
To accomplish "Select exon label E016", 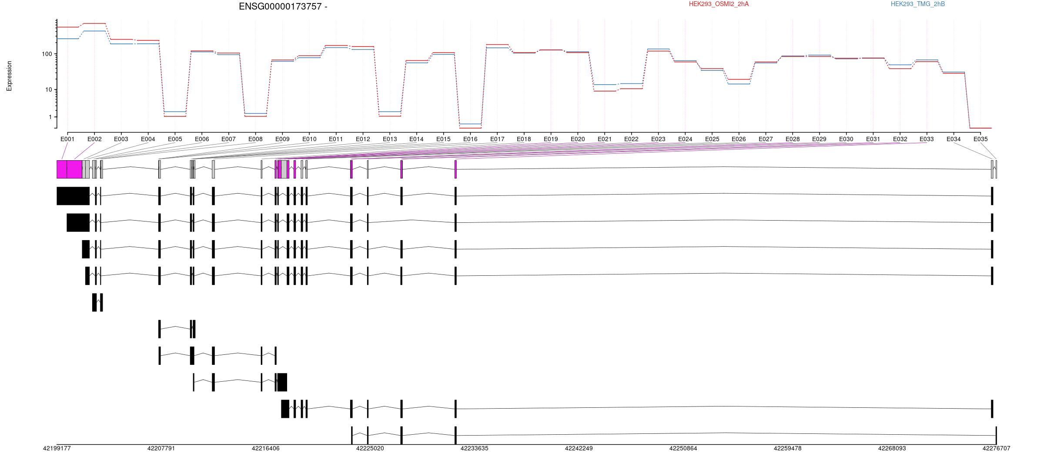I will tap(470, 139).
